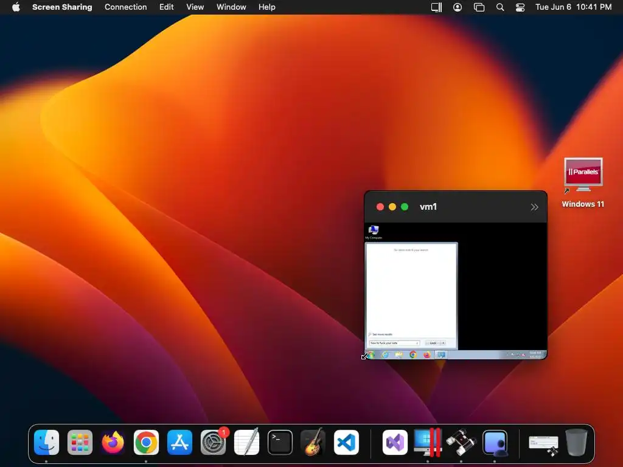
Task: Close the vm1 window with red button
Action: tap(380, 207)
